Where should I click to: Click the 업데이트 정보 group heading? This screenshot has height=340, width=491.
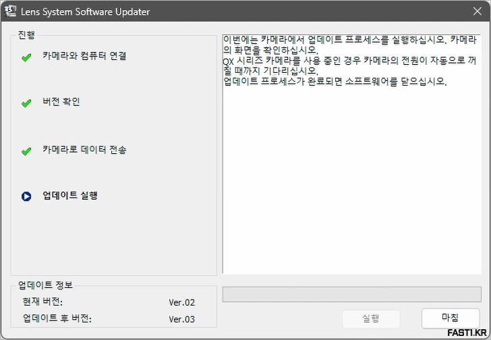(x=45, y=285)
